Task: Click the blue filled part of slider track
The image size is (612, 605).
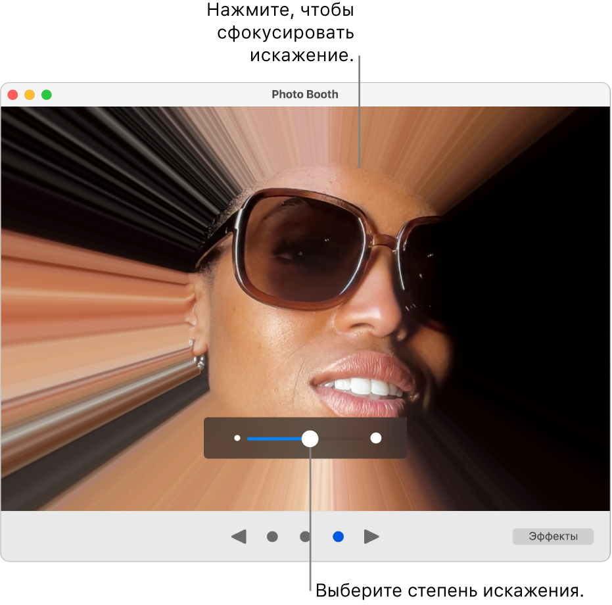Action: pos(273,439)
